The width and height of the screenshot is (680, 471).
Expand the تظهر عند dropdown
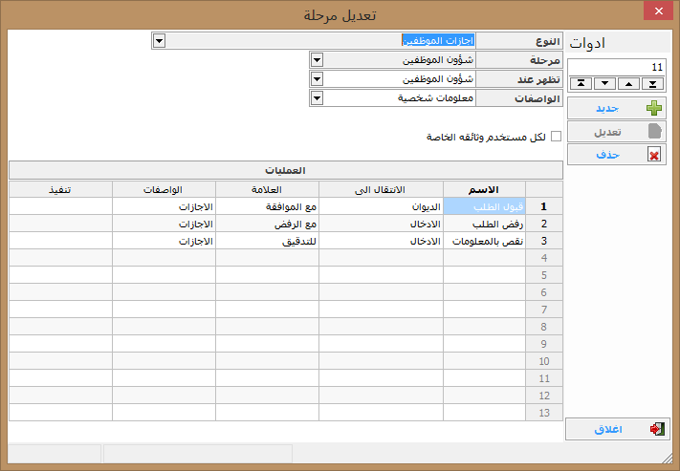tap(318, 78)
